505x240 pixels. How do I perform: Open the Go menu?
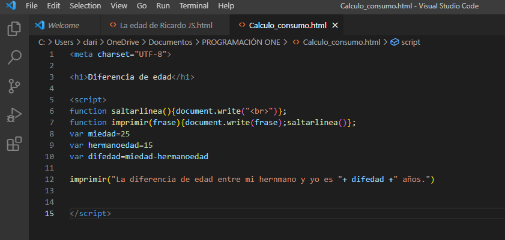click(x=142, y=6)
